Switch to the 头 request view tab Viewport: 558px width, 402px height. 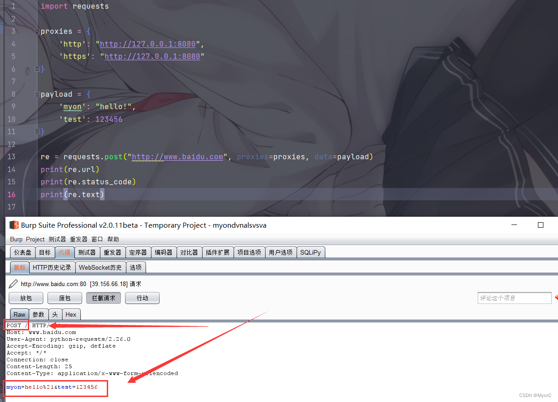pyautogui.click(x=55, y=314)
